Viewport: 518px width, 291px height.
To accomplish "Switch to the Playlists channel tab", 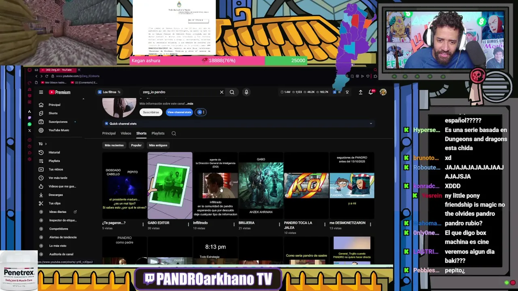I will pos(158,133).
